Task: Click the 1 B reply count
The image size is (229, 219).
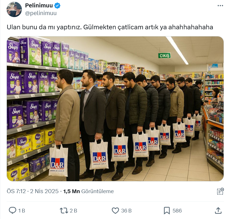Action: 22,211
